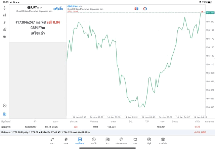This screenshot has height=150, width=215.
Task: Select the 156.231 current price label
Action: 210,13
